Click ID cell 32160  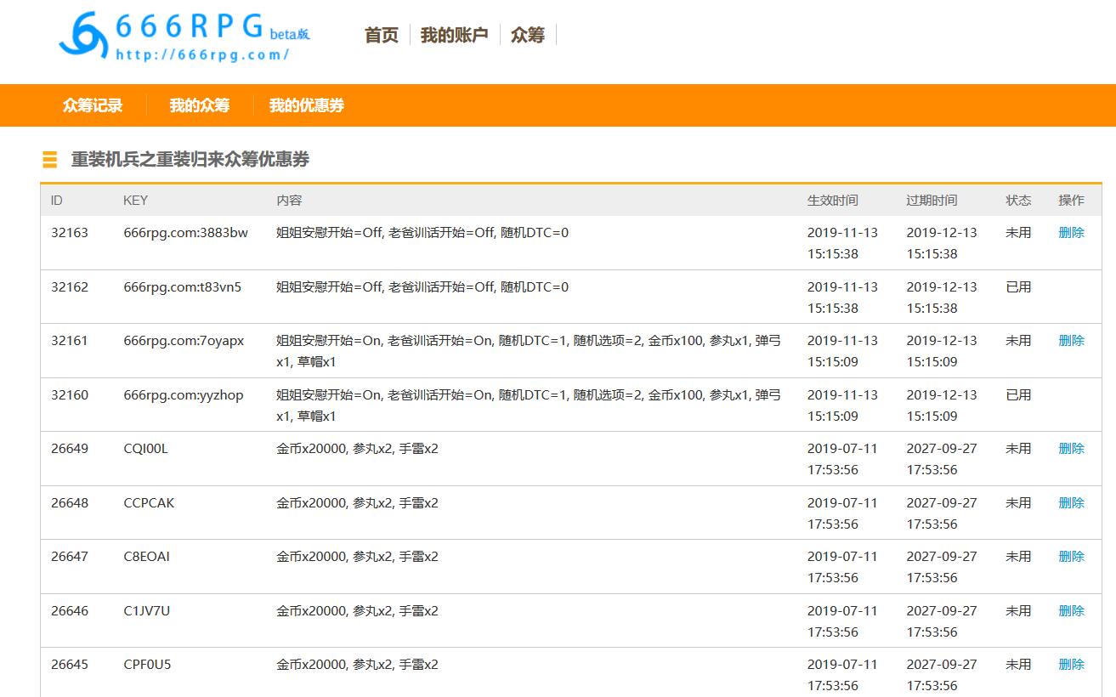coord(70,394)
